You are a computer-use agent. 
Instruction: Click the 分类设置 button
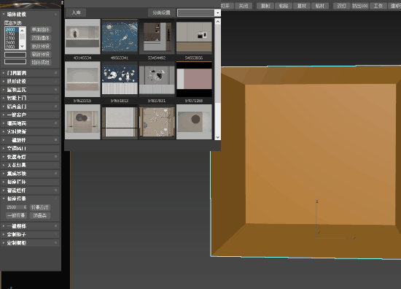click(161, 12)
